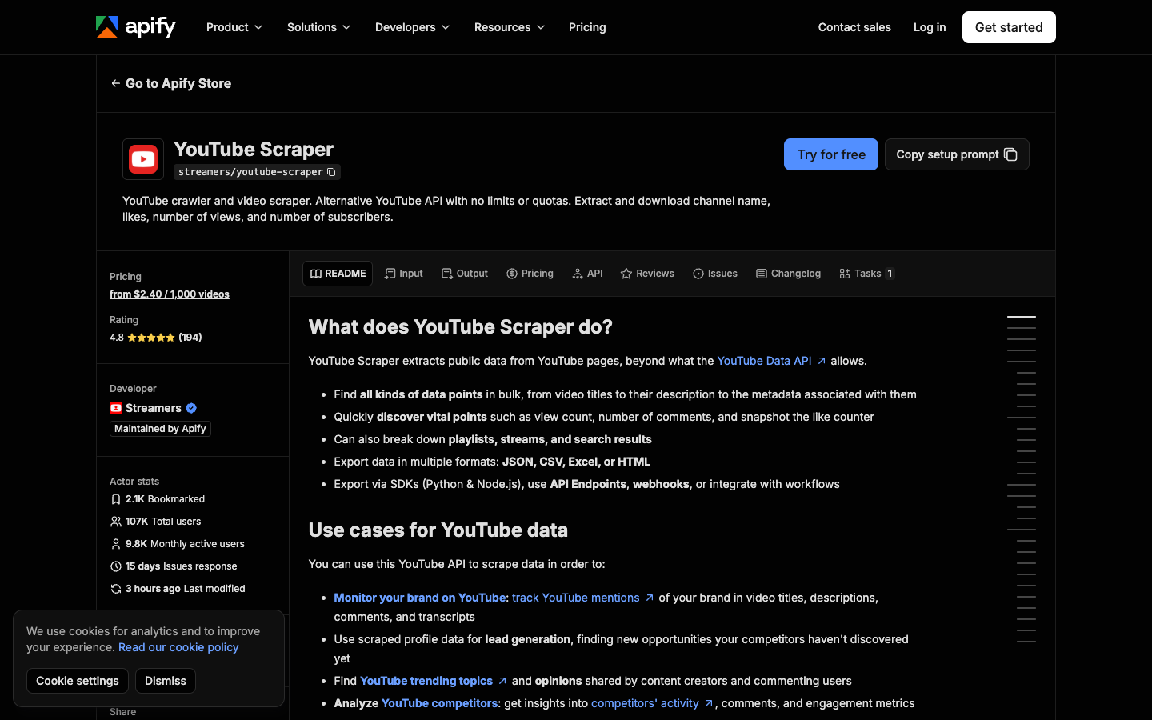Click the Maintained by Apify badge
The width and height of the screenshot is (1152, 720).
tap(160, 429)
